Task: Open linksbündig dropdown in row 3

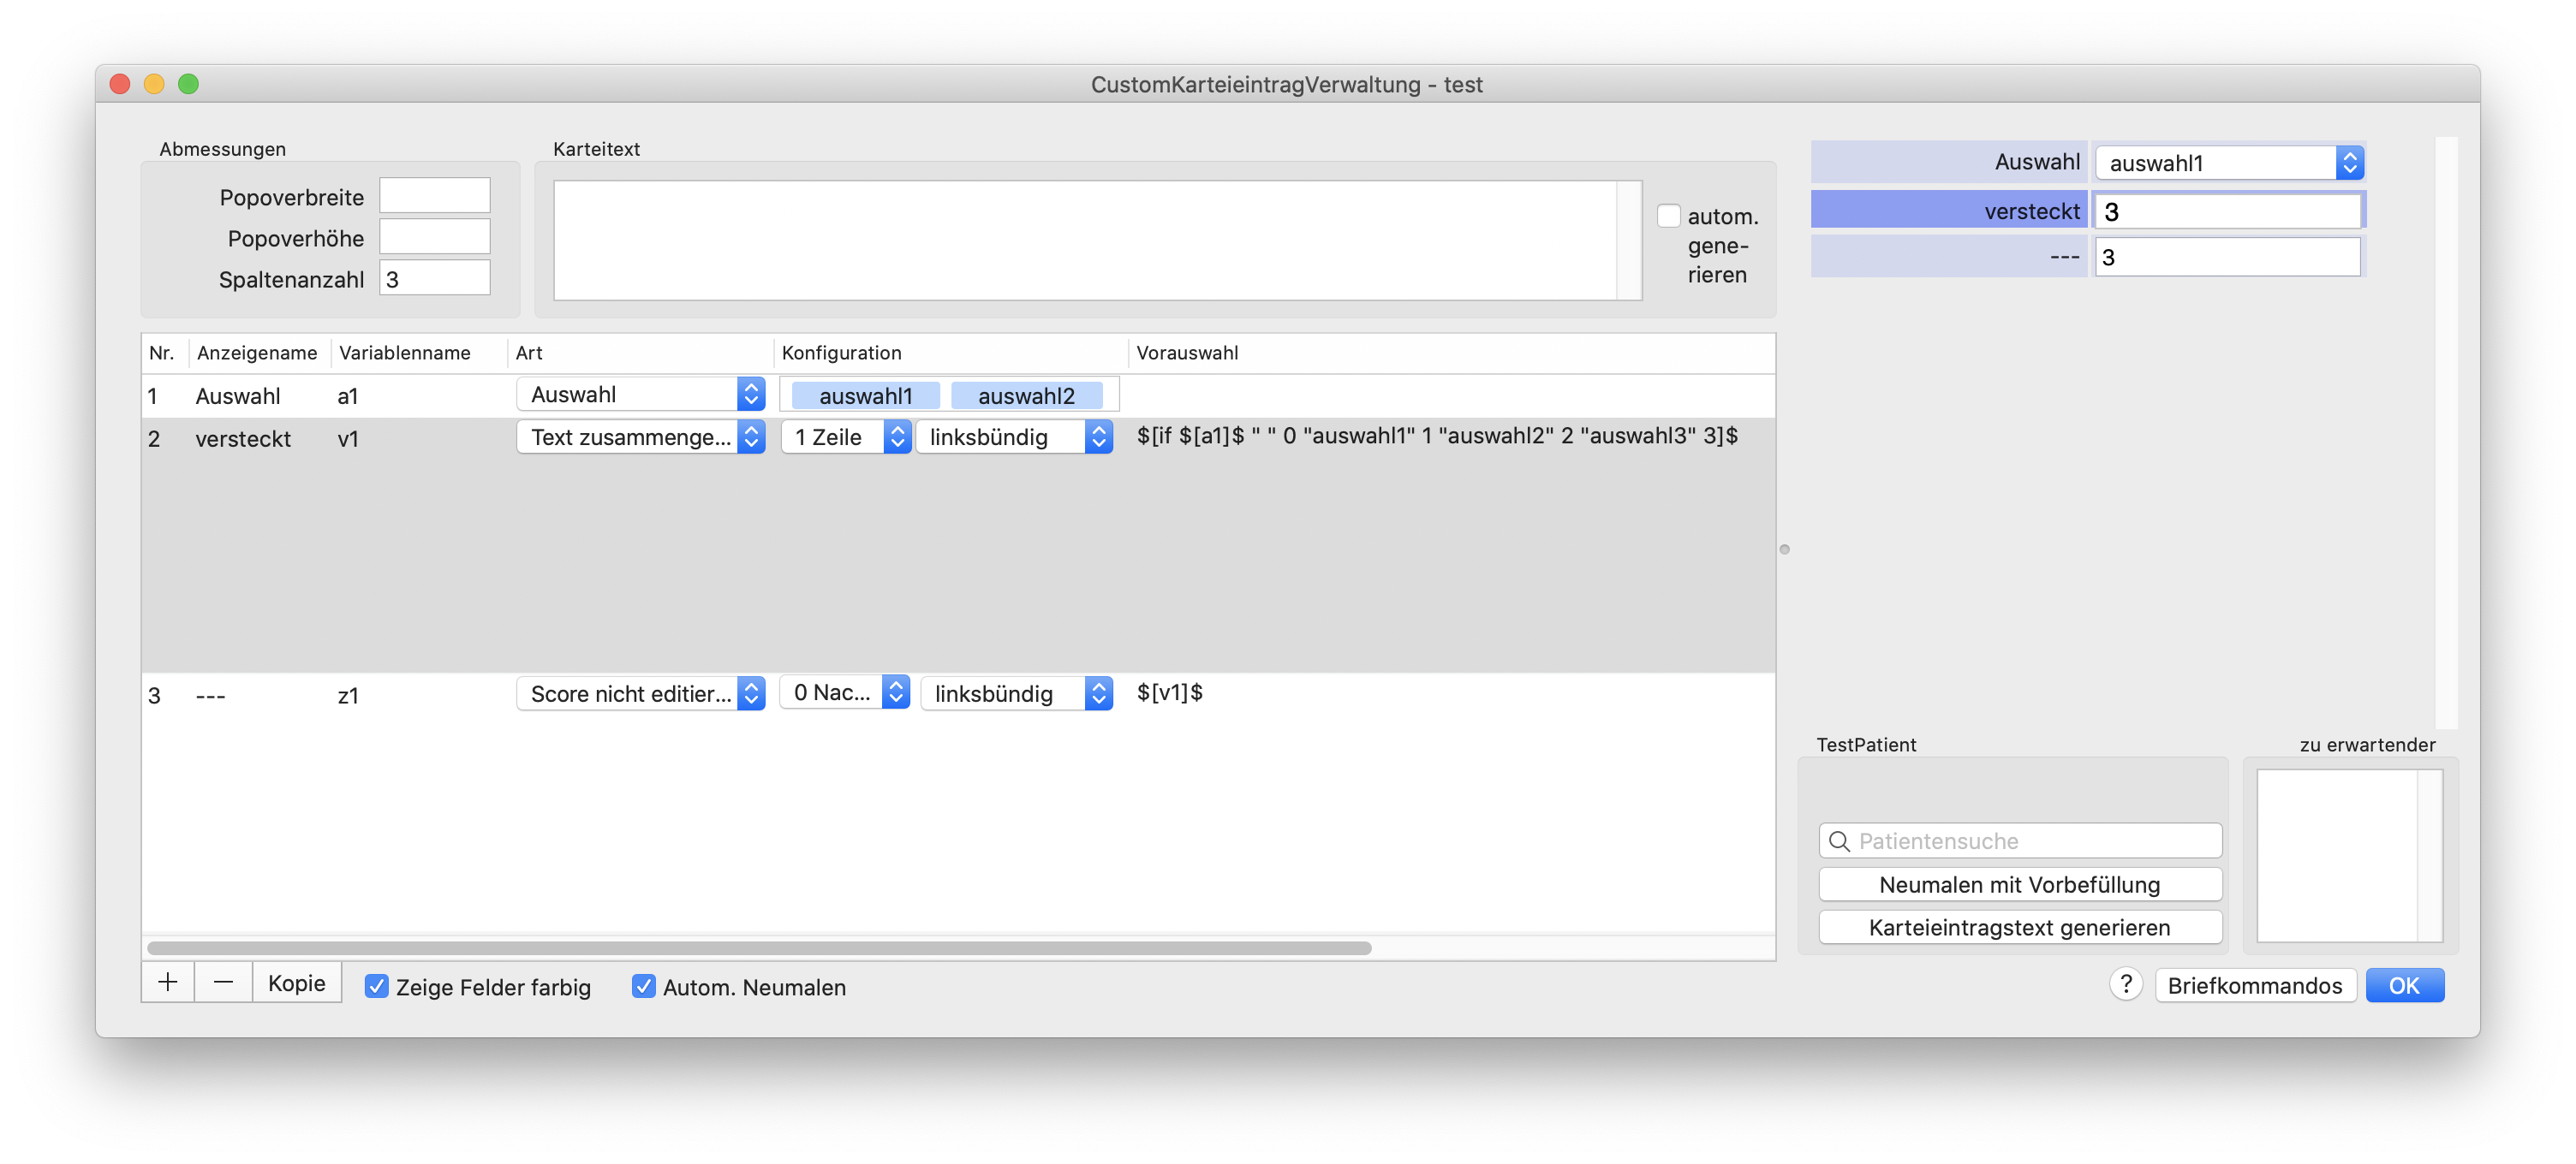Action: pos(1018,693)
